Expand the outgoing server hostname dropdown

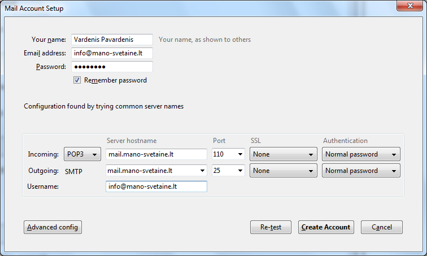(203, 171)
